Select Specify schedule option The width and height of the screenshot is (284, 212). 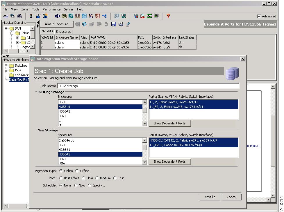(x=90, y=185)
